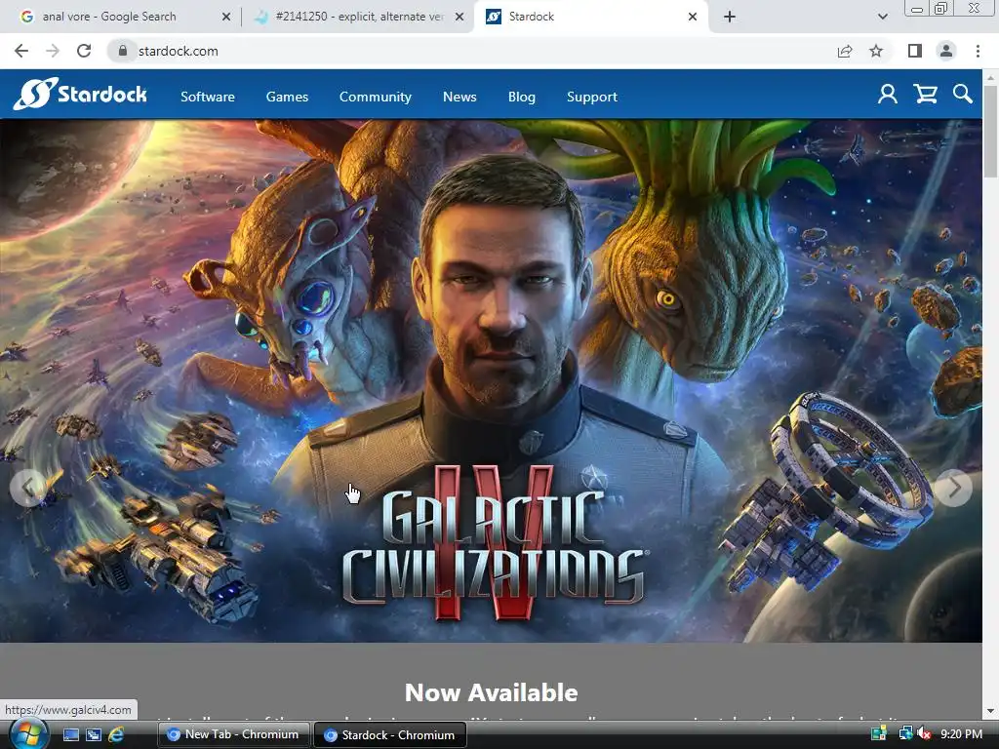The width and height of the screenshot is (999, 749).
Task: Open the browser profile menu
Action: [946, 51]
